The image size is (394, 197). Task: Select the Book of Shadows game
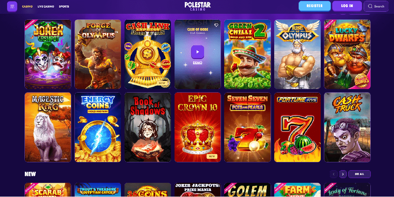(x=148, y=127)
